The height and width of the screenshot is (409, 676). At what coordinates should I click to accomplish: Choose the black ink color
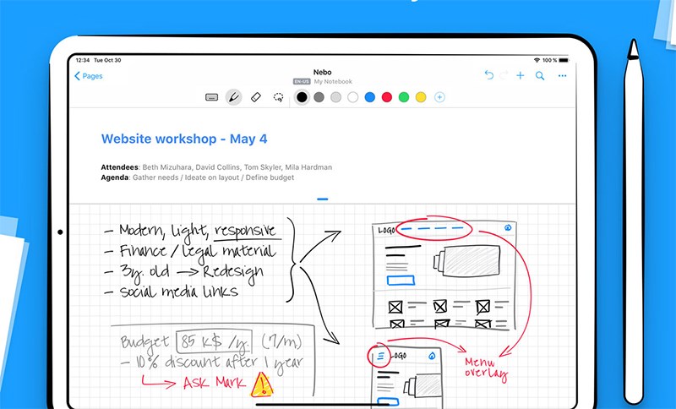coord(302,97)
